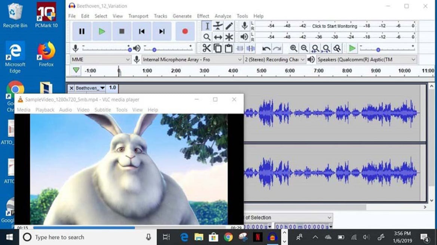
Task: Select the Time Shift tool
Action: [218, 37]
